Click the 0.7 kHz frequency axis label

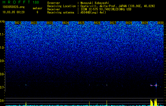2,87
